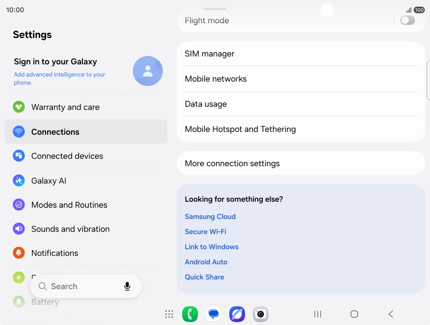
Task: Tap Sign in to your Galaxy
Action: tap(56, 62)
